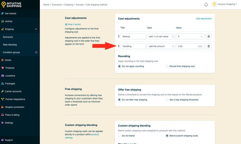Go to Products
The image size is (241, 144).
click(x=10, y=68)
